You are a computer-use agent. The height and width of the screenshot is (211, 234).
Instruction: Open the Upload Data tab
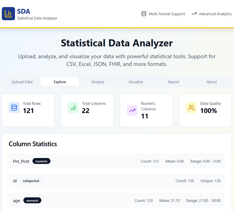[22, 82]
